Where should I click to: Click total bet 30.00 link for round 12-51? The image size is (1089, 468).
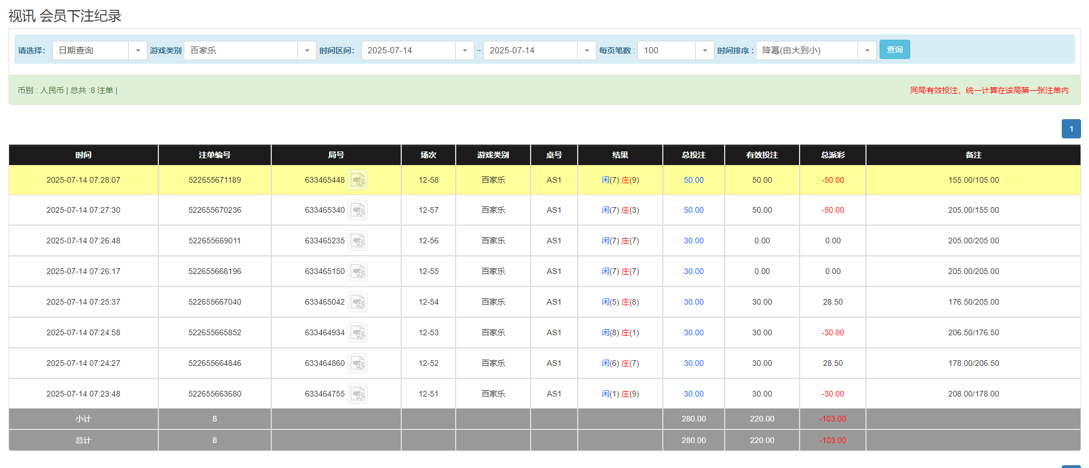tap(693, 394)
